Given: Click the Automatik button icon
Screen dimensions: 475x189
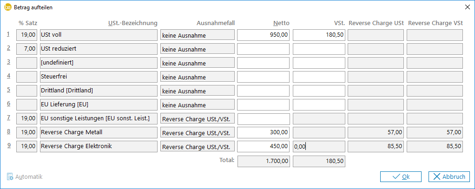Looking at the screenshot, I should click(x=10, y=177).
